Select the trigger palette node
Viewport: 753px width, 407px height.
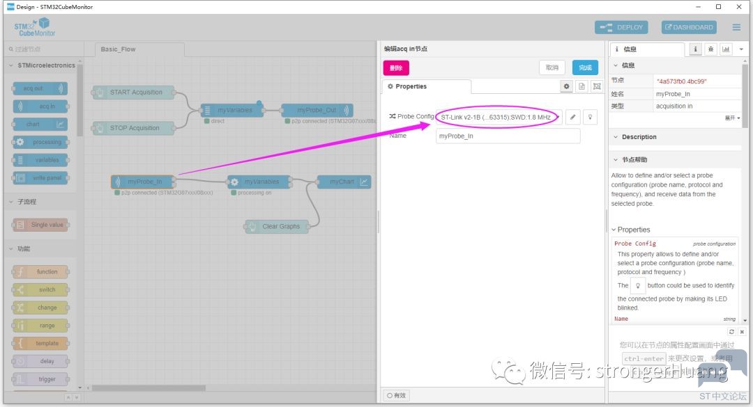[40, 379]
